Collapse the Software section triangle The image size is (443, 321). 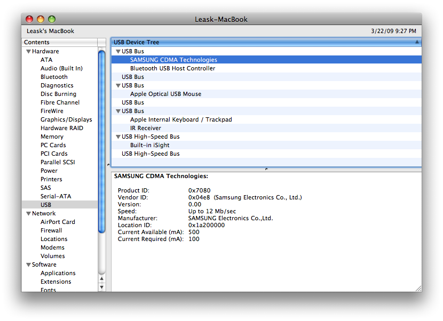click(28, 265)
